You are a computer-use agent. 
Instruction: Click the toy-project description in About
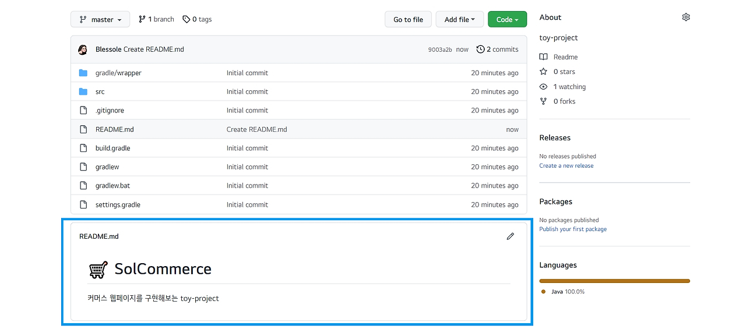[x=558, y=38]
